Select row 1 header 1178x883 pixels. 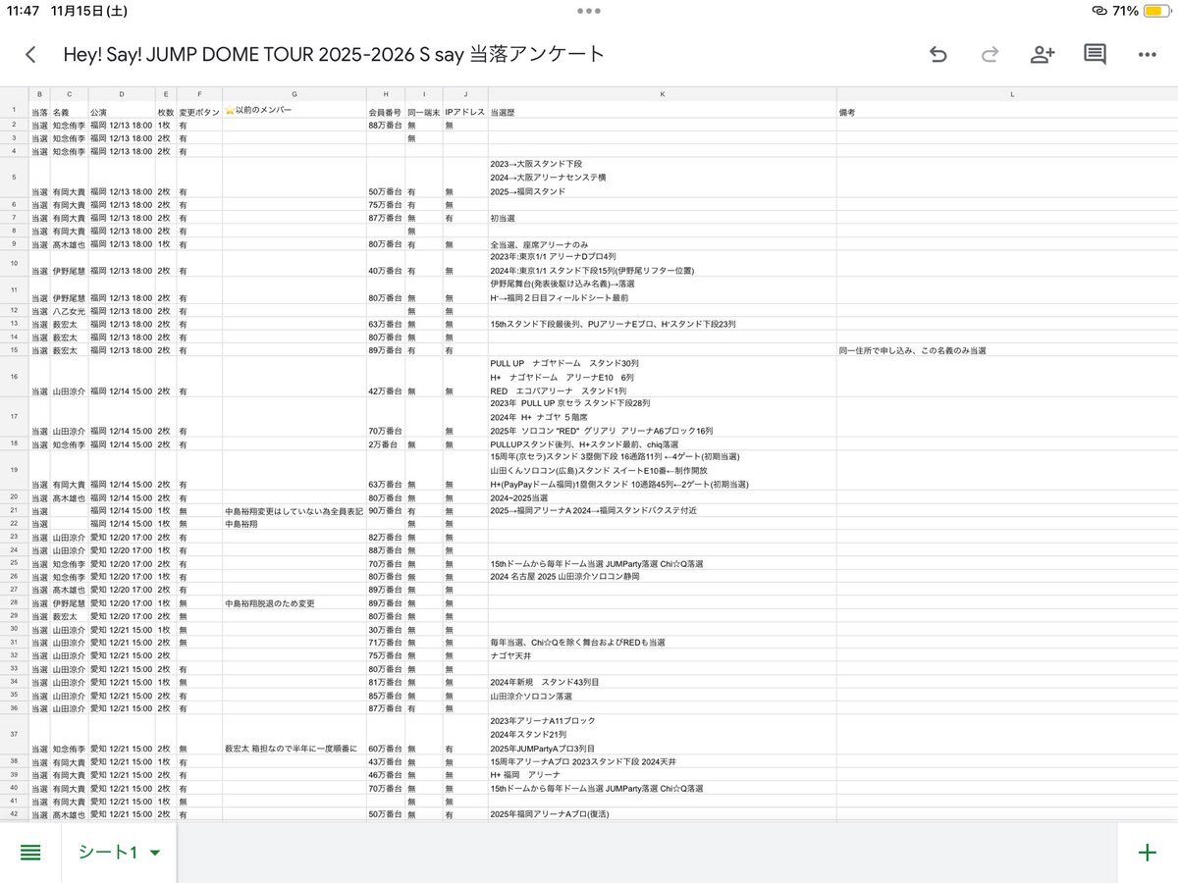coord(14,110)
